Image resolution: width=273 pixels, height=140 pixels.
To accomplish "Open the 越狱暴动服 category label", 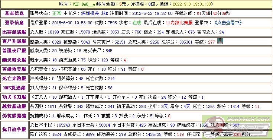I will coord(14,106).
